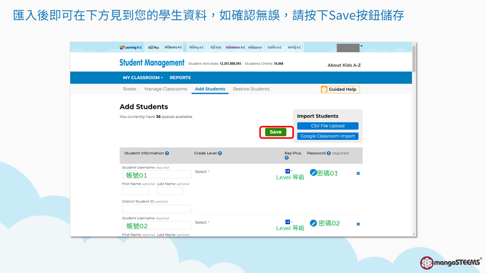Click the Student Information help icon

(x=167, y=154)
